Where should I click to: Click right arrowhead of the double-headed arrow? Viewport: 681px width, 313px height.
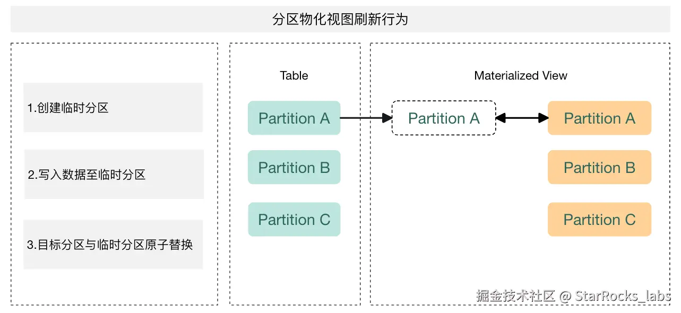[544, 118]
